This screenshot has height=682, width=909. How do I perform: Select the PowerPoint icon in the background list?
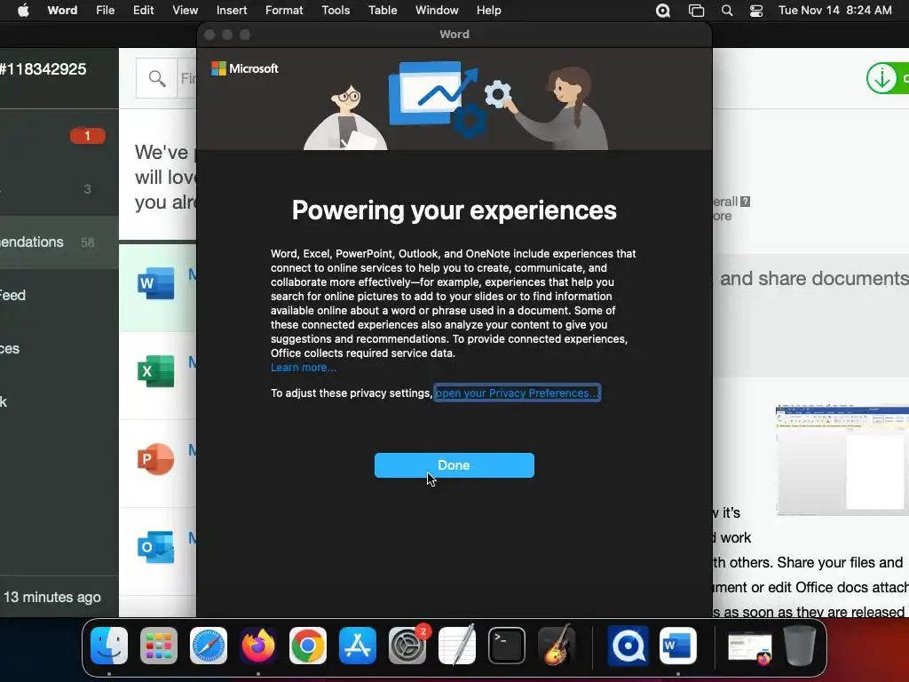156,459
